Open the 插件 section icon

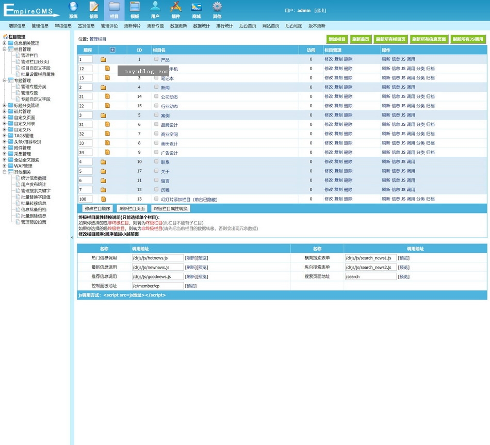click(175, 10)
